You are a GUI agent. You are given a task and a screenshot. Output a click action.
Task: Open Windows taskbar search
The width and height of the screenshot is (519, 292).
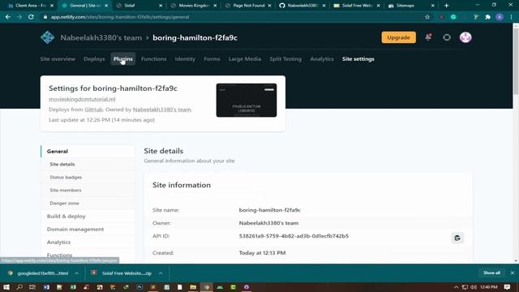(x=19, y=287)
